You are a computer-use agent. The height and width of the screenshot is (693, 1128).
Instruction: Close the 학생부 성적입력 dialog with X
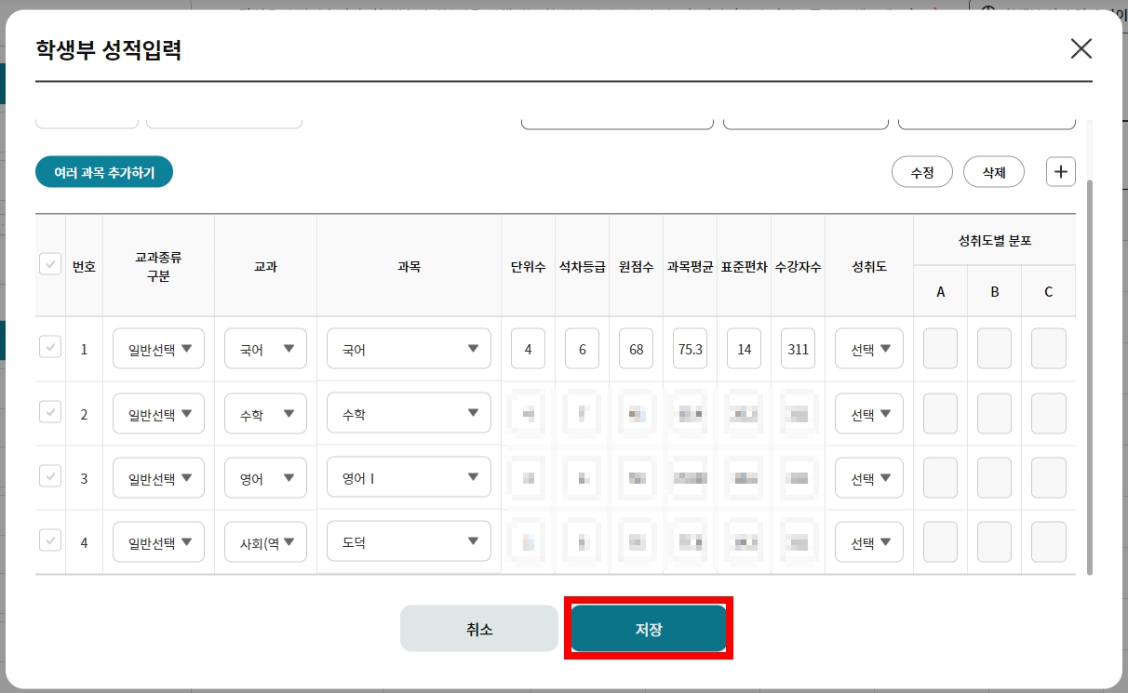coord(1081,49)
